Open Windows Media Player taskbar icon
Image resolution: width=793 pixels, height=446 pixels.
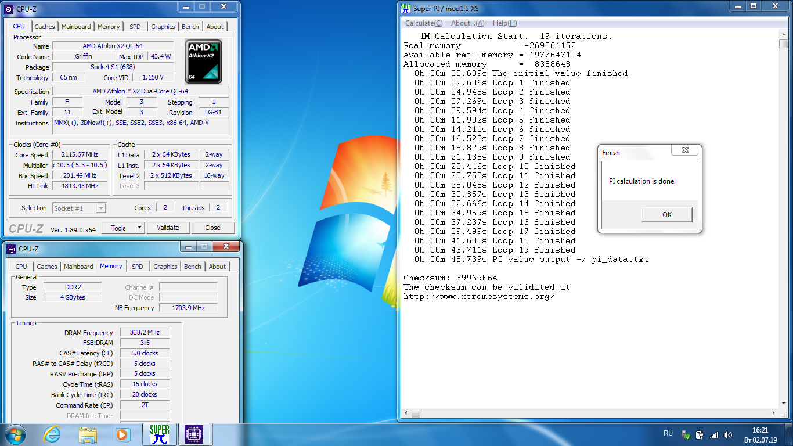[122, 434]
